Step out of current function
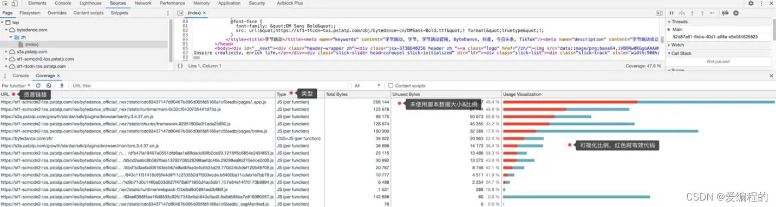The height and width of the screenshot is (207, 776). pyautogui.click(x=702, y=12)
